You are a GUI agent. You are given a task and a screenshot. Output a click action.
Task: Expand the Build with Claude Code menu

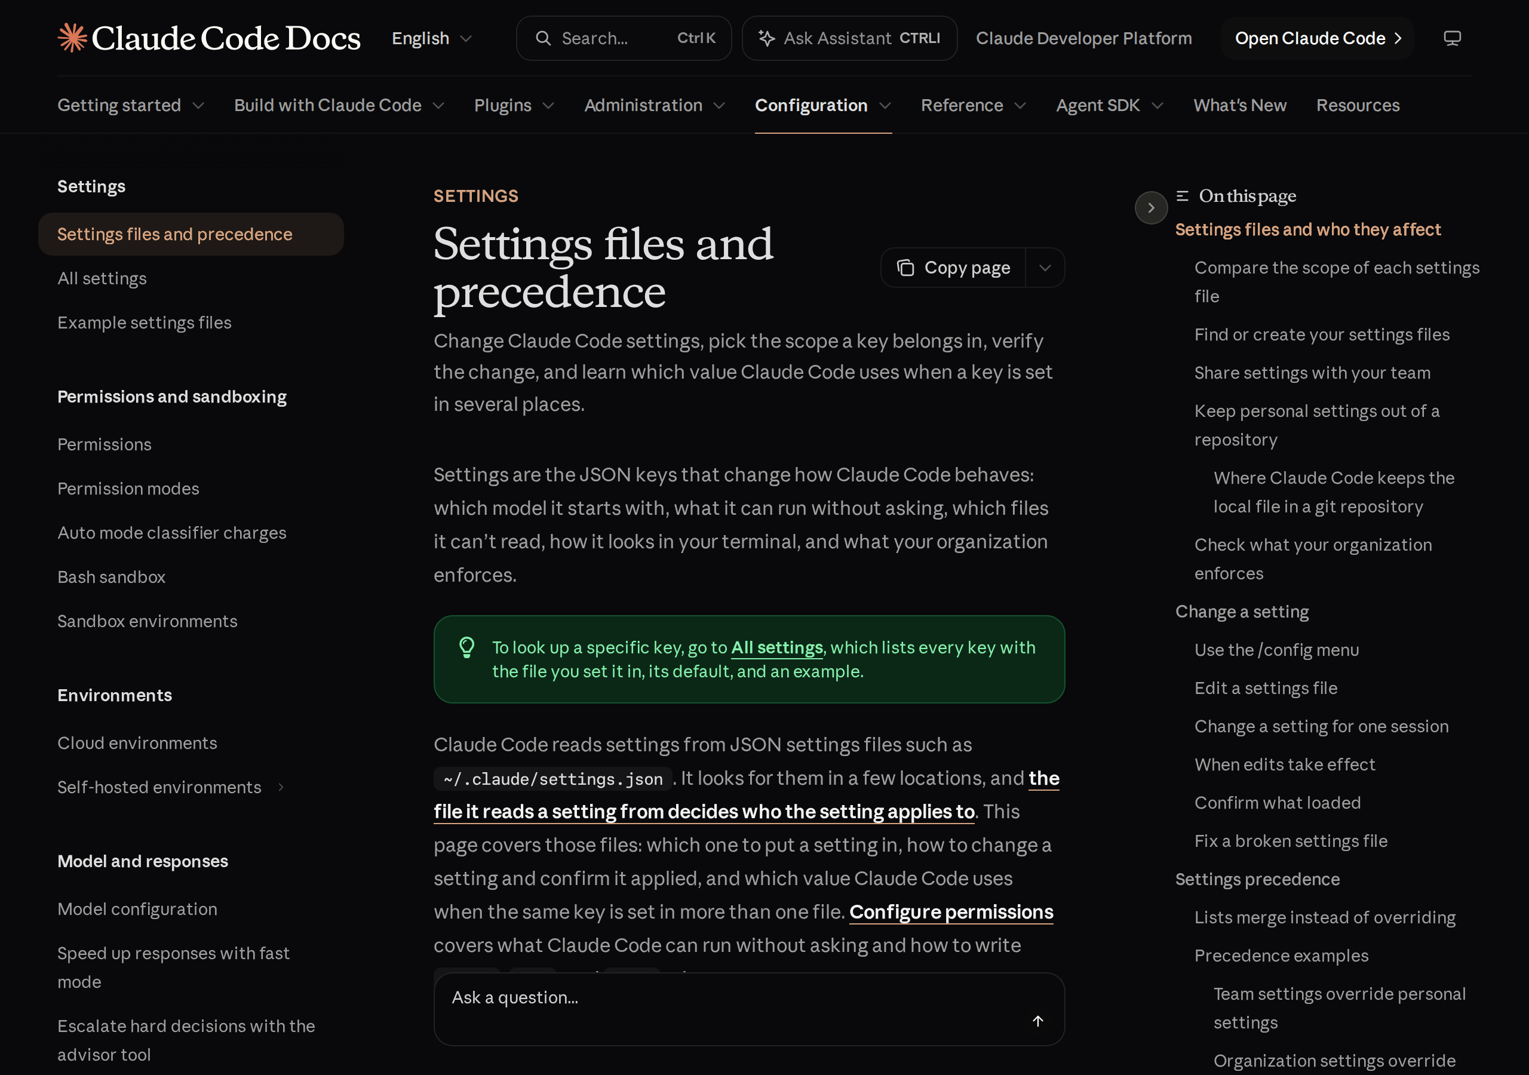point(339,105)
